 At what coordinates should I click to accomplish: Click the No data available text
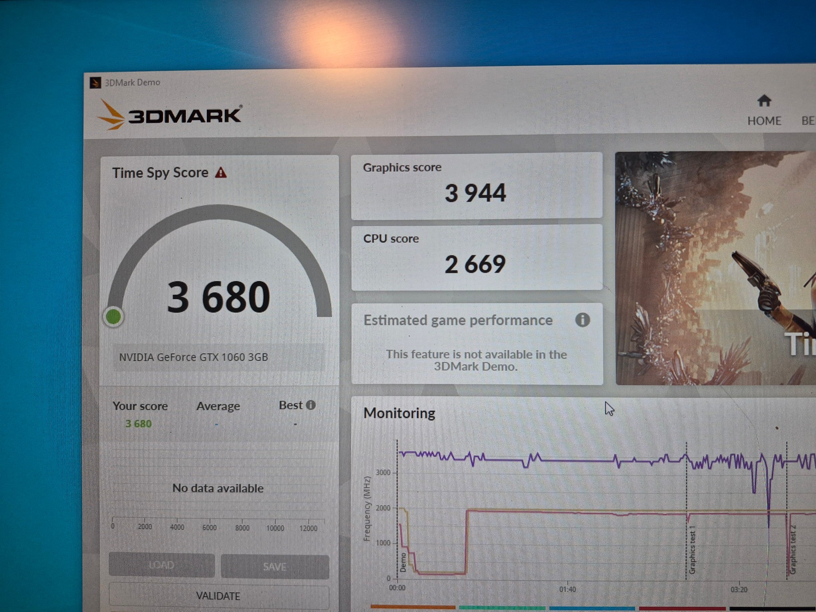(218, 488)
